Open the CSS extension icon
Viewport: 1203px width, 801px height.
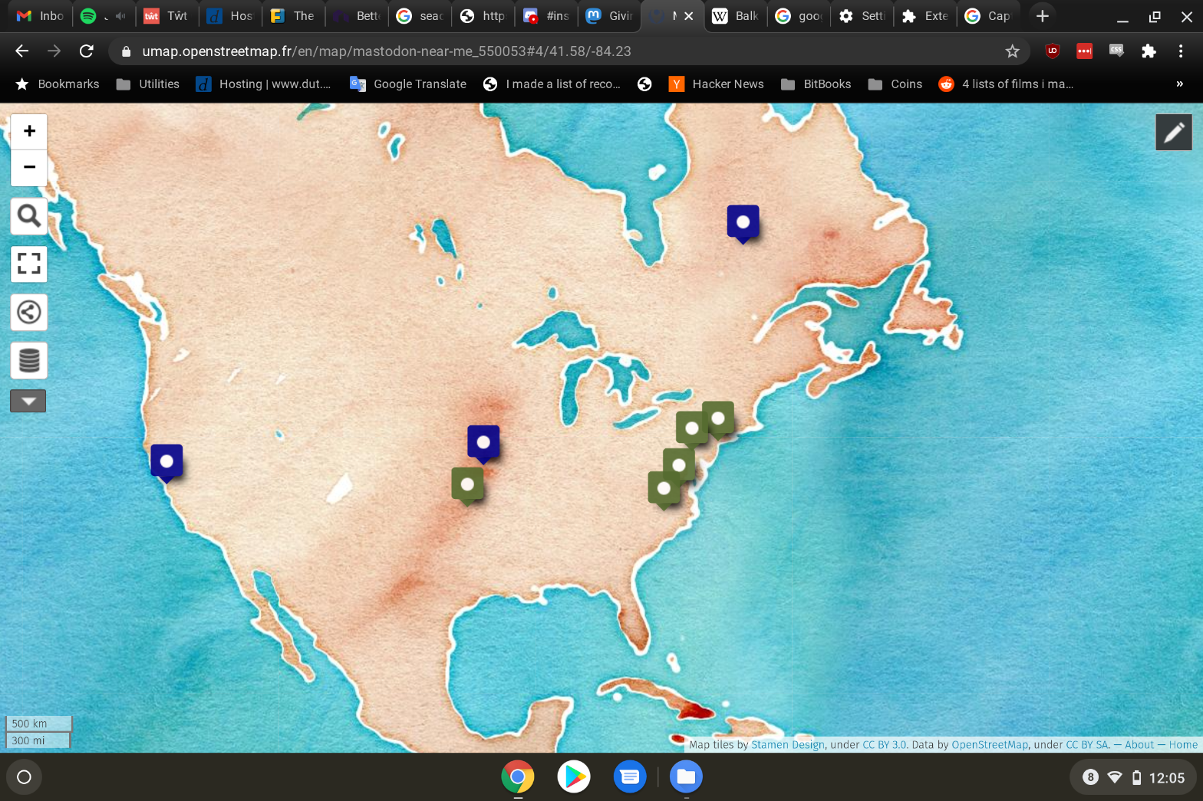[1116, 51]
